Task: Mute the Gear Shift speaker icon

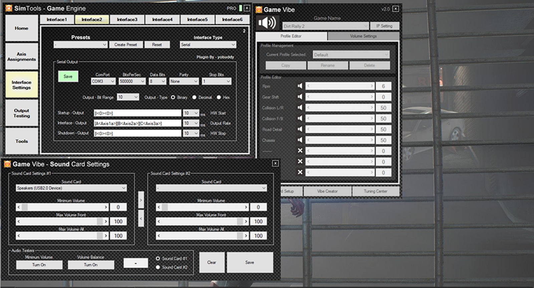Action: 300,97
